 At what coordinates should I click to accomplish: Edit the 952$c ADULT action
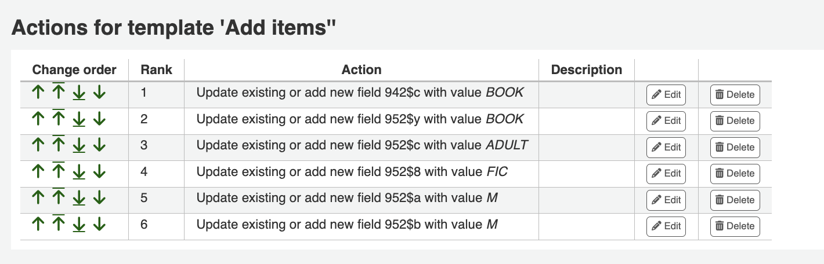666,148
